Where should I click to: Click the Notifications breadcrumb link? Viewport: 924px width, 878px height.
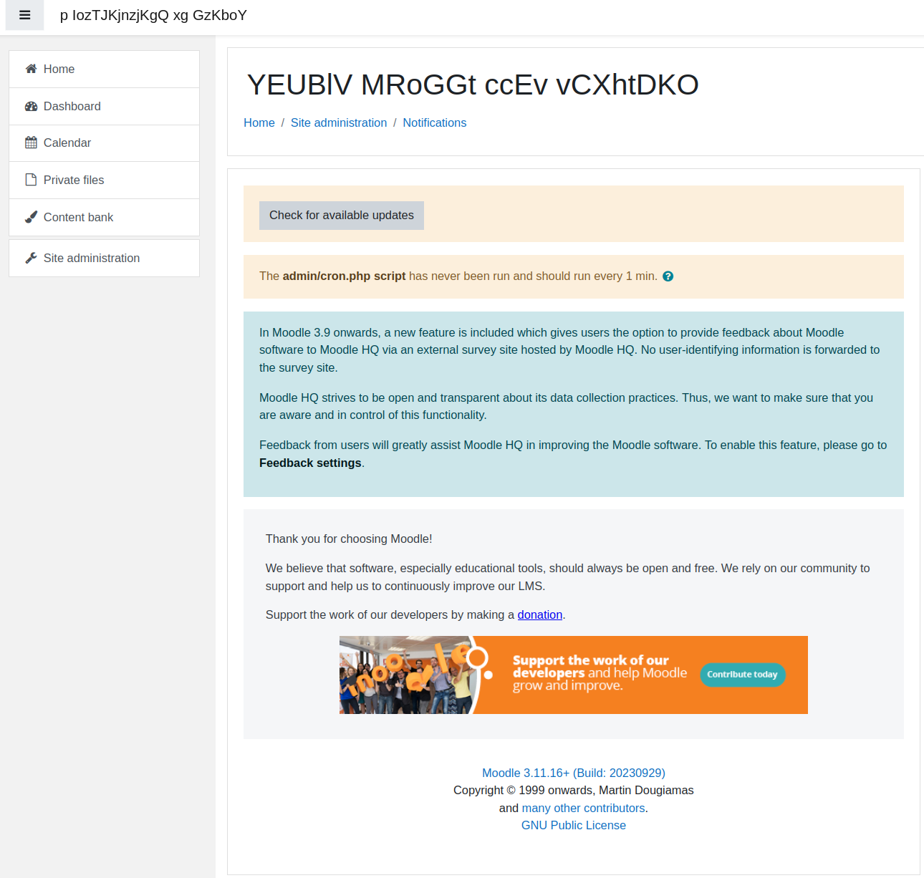point(434,122)
